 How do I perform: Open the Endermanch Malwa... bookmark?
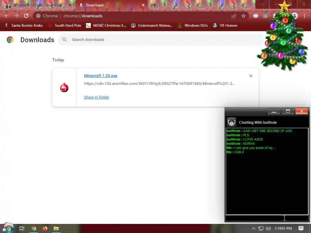tap(152, 25)
